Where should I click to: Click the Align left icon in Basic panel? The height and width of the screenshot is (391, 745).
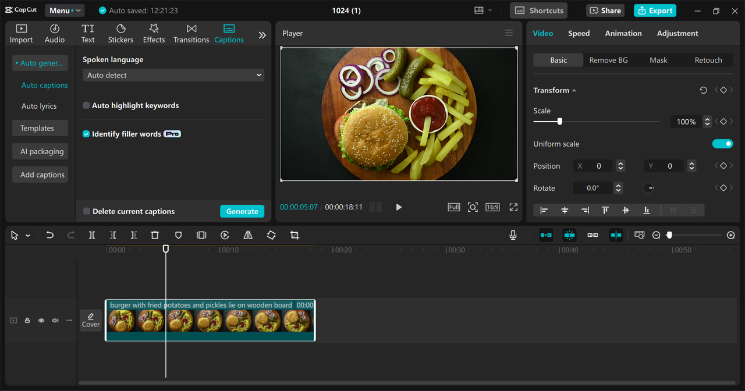[x=544, y=210]
